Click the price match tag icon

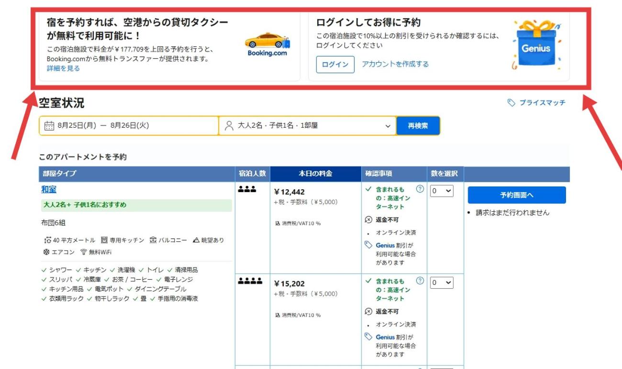pyautogui.click(x=511, y=103)
